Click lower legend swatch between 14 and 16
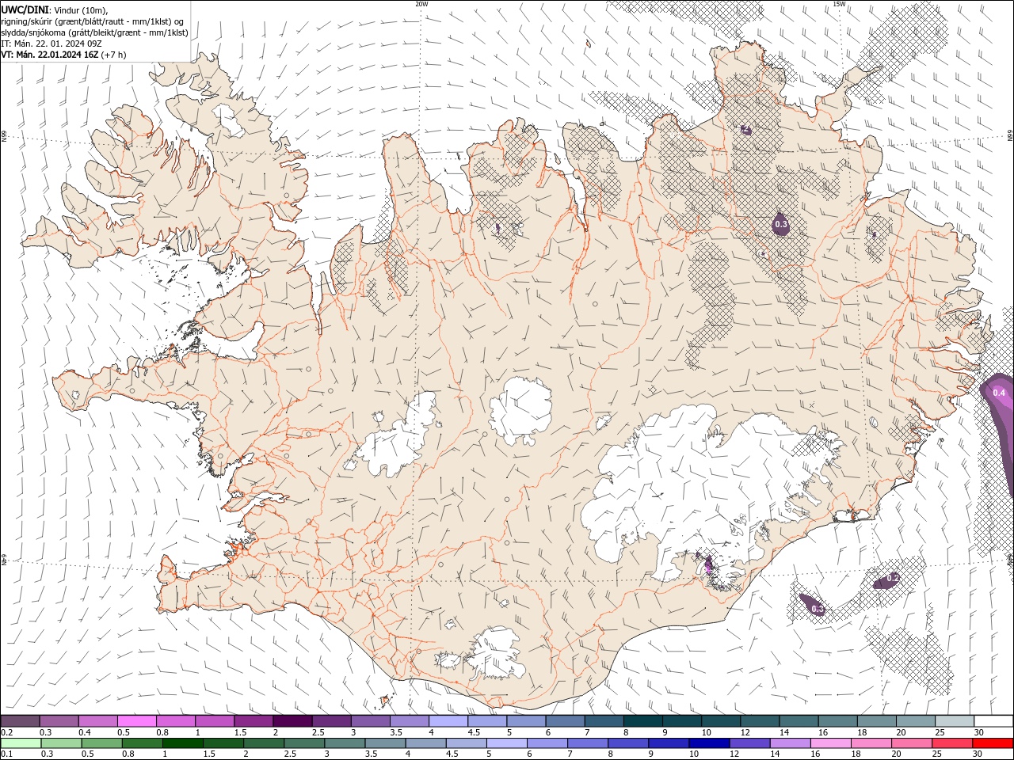This screenshot has height=760, width=1014. pyautogui.click(x=790, y=743)
